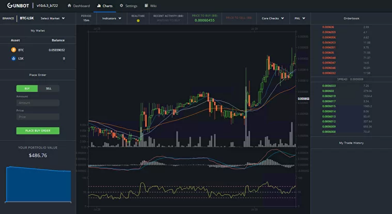Viewport: 392px width, 214px height.
Task: Click the Place Order section header
Action: pos(38,75)
